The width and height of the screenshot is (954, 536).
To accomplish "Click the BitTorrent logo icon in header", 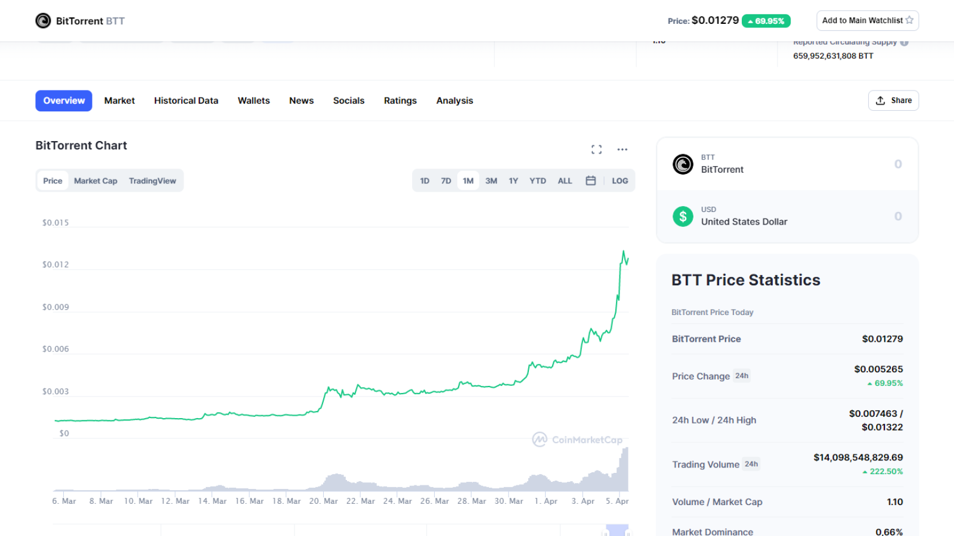I will click(x=43, y=21).
